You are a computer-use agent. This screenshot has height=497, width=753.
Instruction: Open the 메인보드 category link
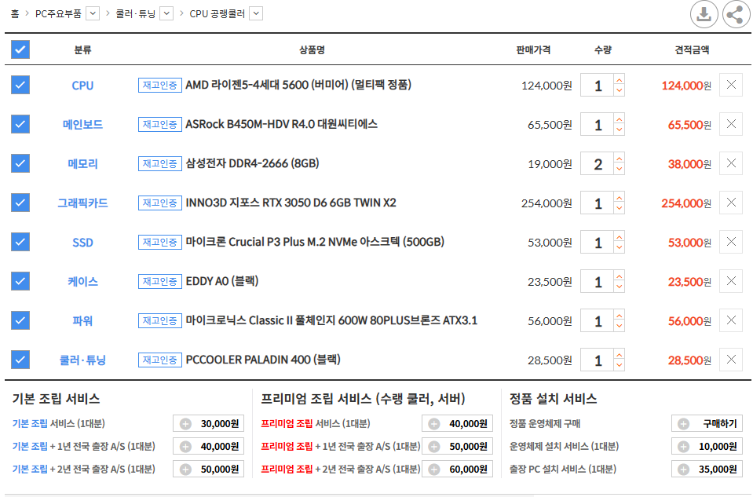[x=82, y=125]
